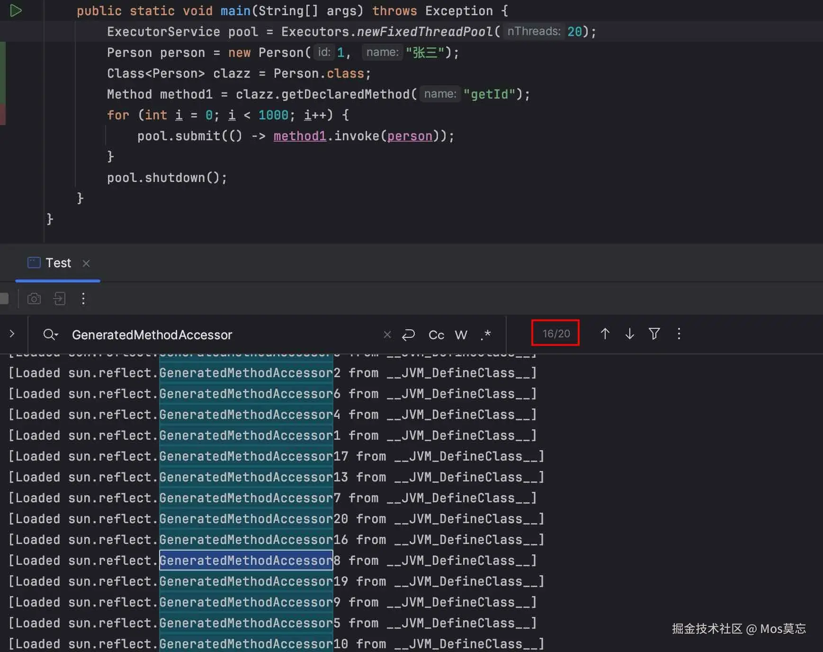The height and width of the screenshot is (652, 823).
Task: Click log line GeneratedMethodAccessor13
Action: [277, 477]
